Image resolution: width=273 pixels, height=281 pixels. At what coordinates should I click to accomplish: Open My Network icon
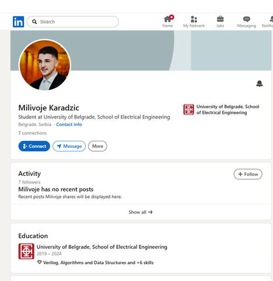(x=194, y=19)
